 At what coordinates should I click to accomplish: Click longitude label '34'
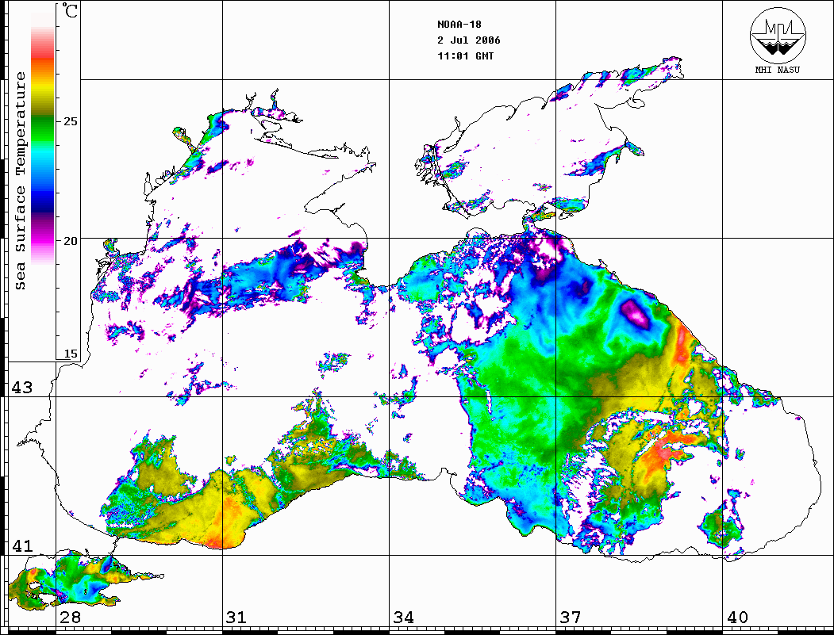(x=403, y=617)
